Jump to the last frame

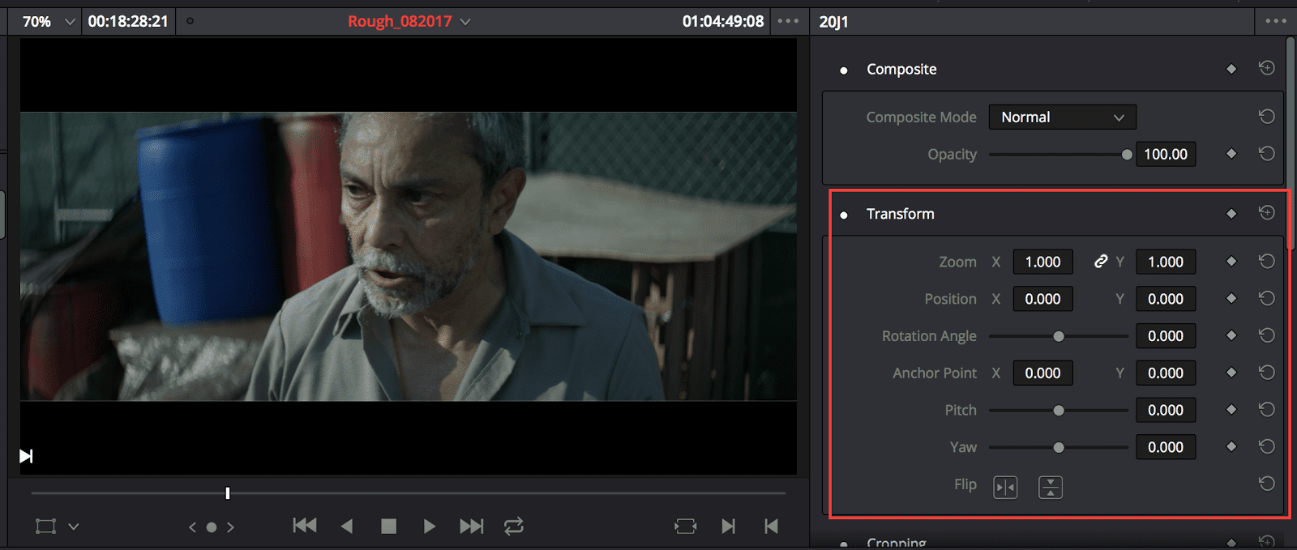click(x=471, y=527)
